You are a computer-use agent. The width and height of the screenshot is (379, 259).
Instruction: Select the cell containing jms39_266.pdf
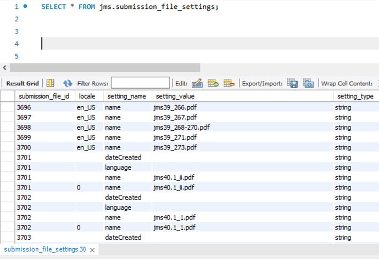pyautogui.click(x=242, y=107)
